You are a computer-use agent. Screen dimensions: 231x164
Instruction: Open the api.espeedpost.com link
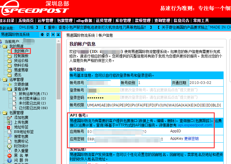click(195, 125)
